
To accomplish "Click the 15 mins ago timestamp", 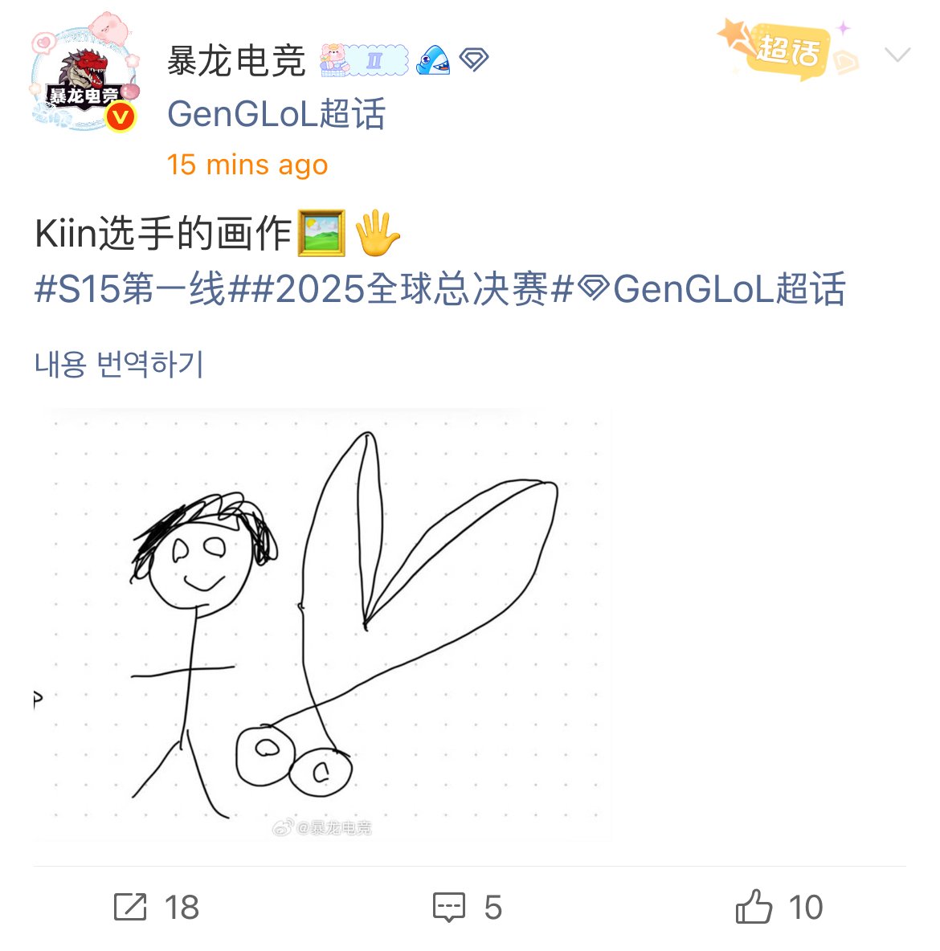I will (x=247, y=165).
